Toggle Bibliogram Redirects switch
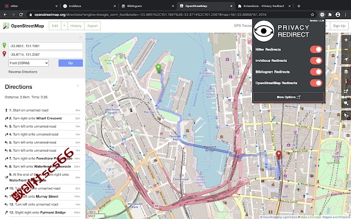This screenshot has width=351, height=219. click(x=316, y=72)
